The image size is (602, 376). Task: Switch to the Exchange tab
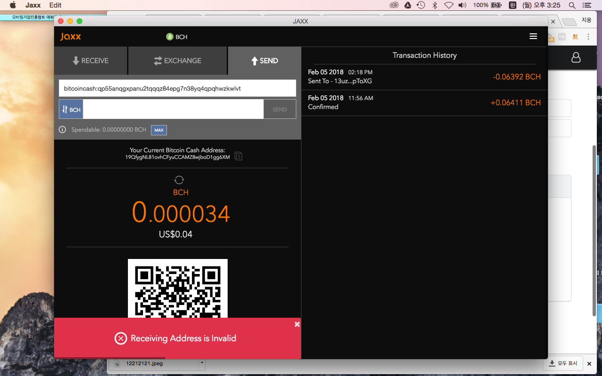coord(177,61)
